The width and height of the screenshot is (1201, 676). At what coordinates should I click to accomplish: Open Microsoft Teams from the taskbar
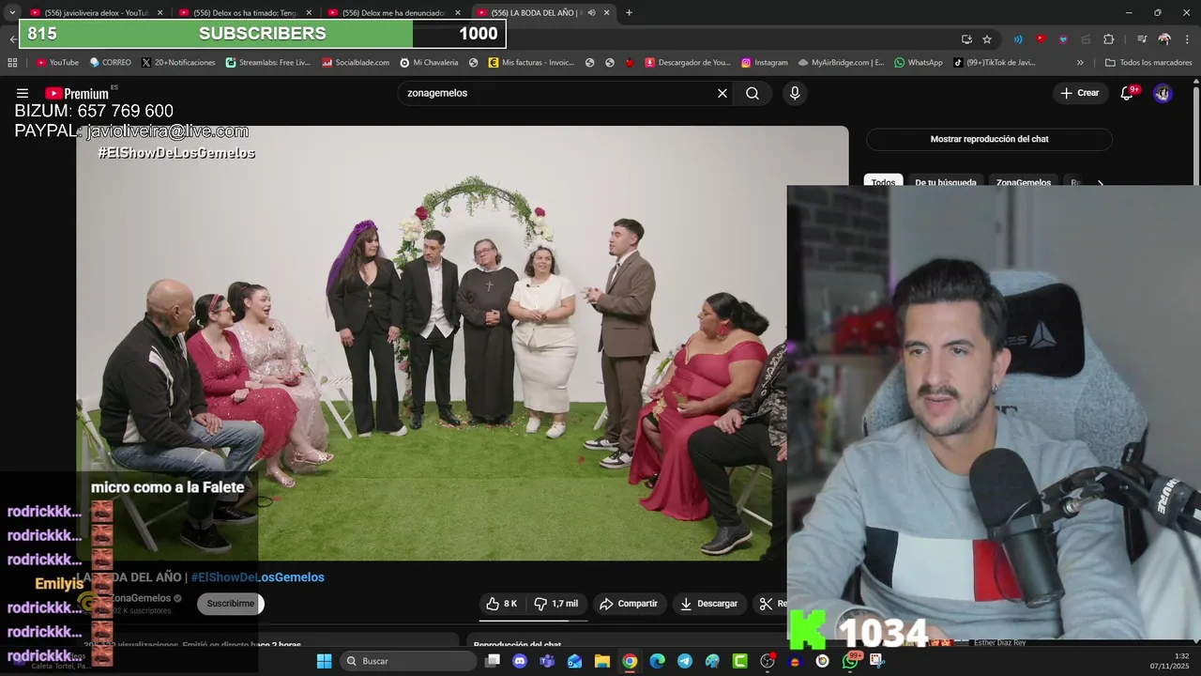547,661
